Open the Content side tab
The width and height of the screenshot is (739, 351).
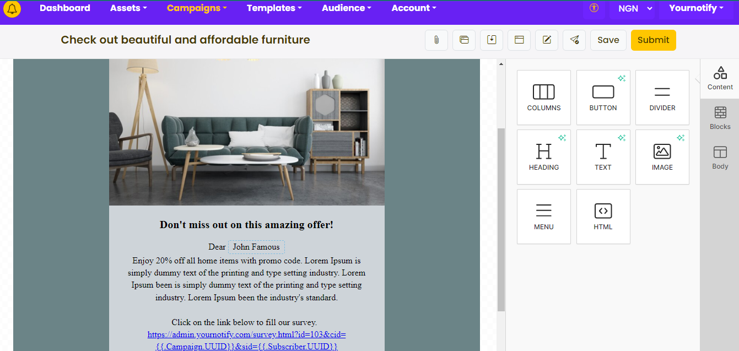[x=720, y=78]
